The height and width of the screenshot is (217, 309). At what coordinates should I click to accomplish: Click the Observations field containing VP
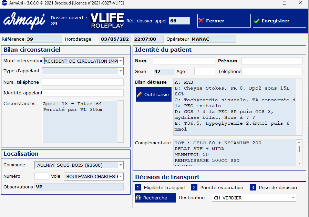point(79,187)
